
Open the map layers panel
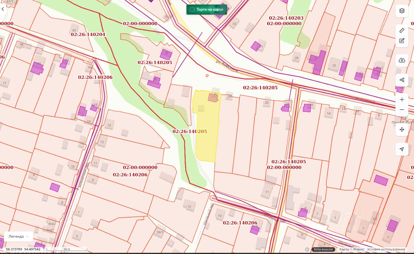[402, 11]
